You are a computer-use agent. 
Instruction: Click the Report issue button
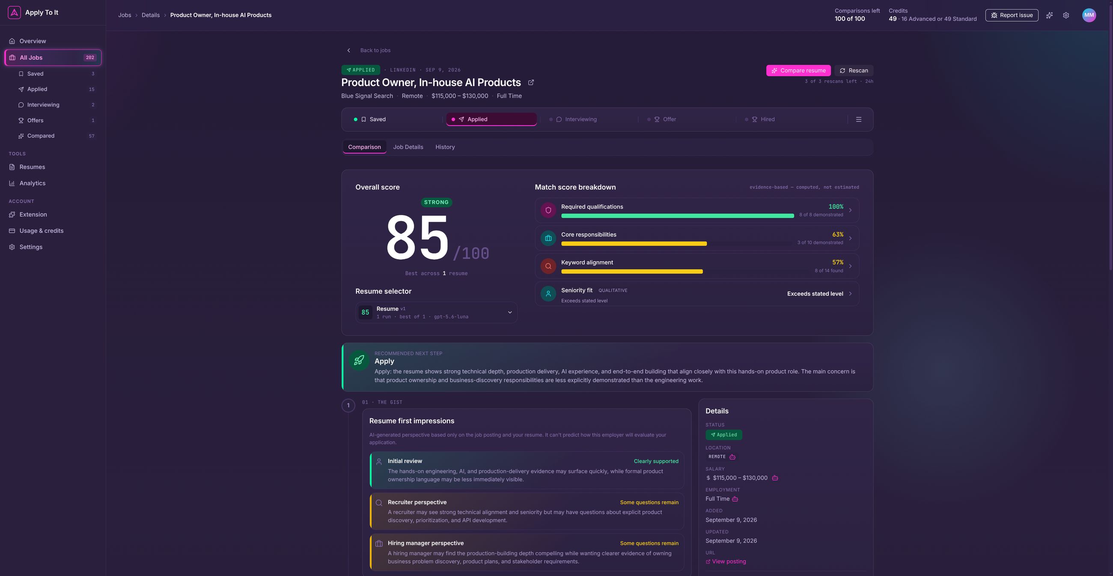[x=1012, y=15]
